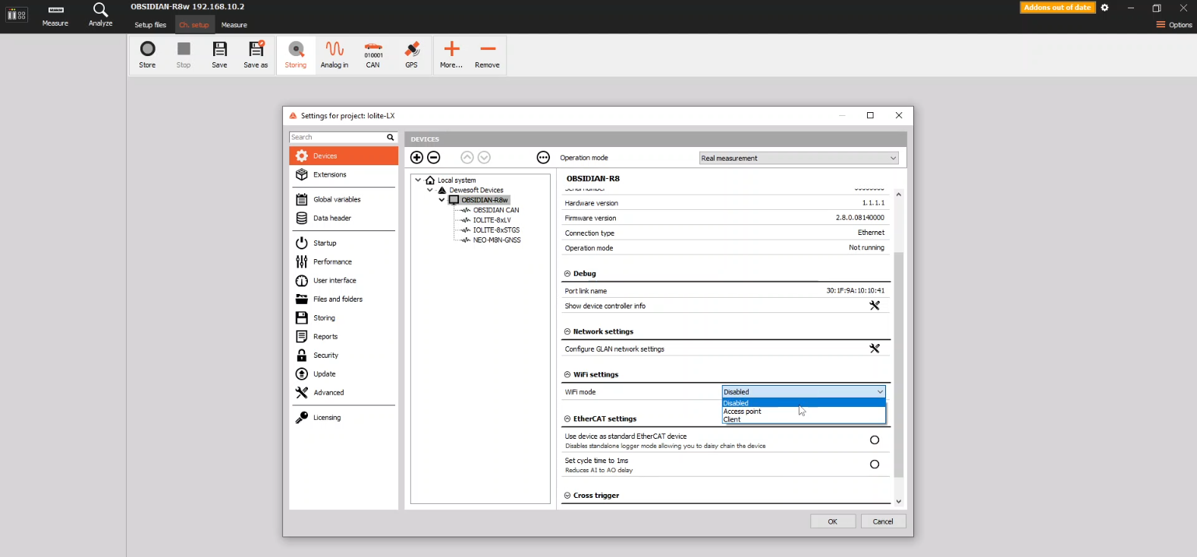1197x557 pixels.
Task: Toggle Set cycle time to 1ms
Action: [875, 465]
